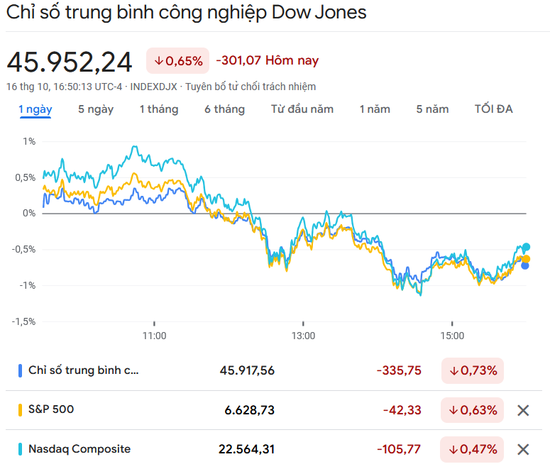
Task: Select the "1 ngày" time range tab
Action: click(x=35, y=109)
